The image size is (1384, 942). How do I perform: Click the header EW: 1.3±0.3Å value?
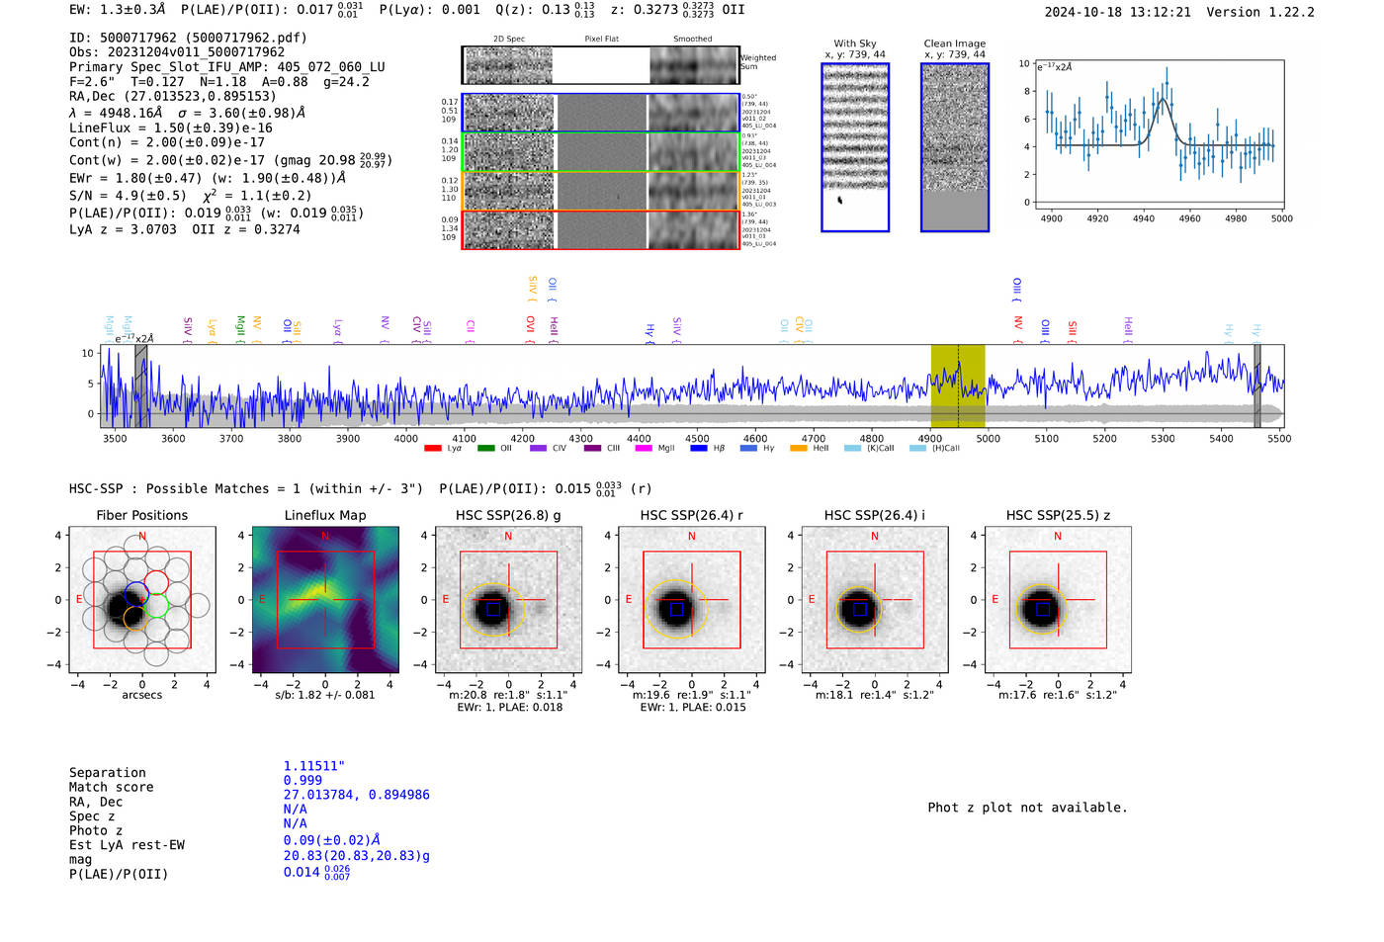pos(118,9)
